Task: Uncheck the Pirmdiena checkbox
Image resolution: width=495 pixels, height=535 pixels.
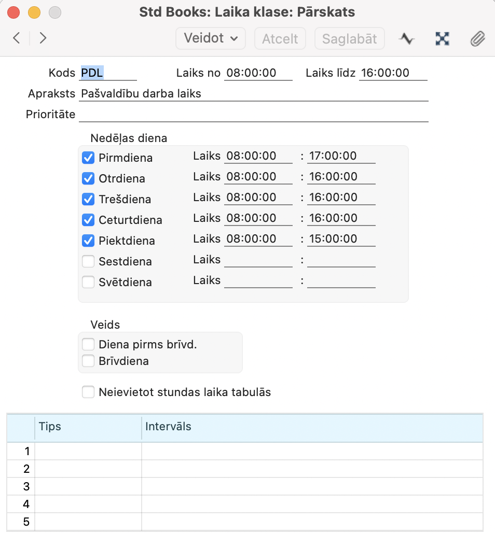Action: (88, 158)
